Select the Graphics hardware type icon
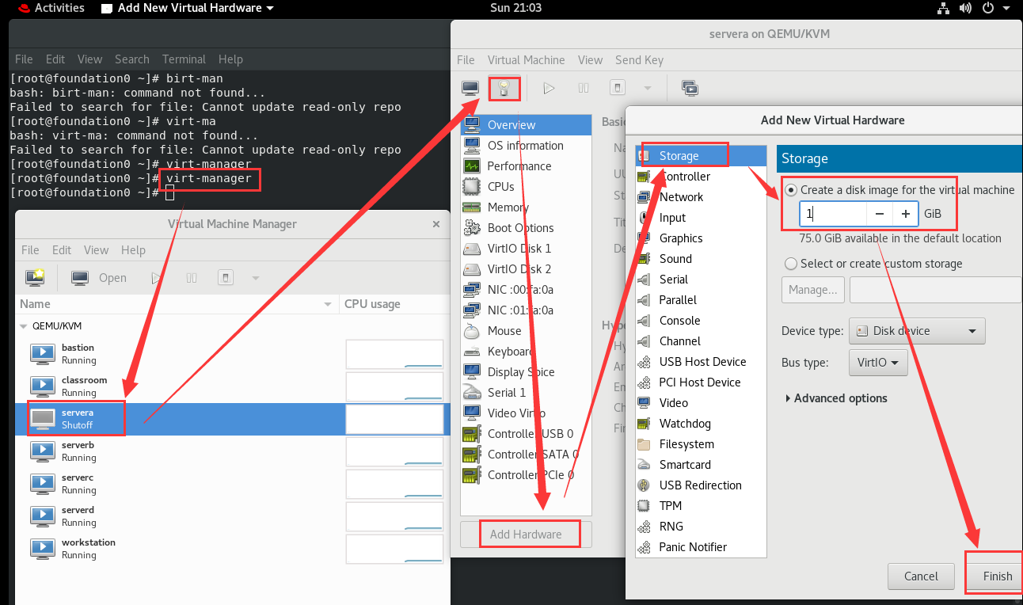The image size is (1023, 605). pos(645,238)
